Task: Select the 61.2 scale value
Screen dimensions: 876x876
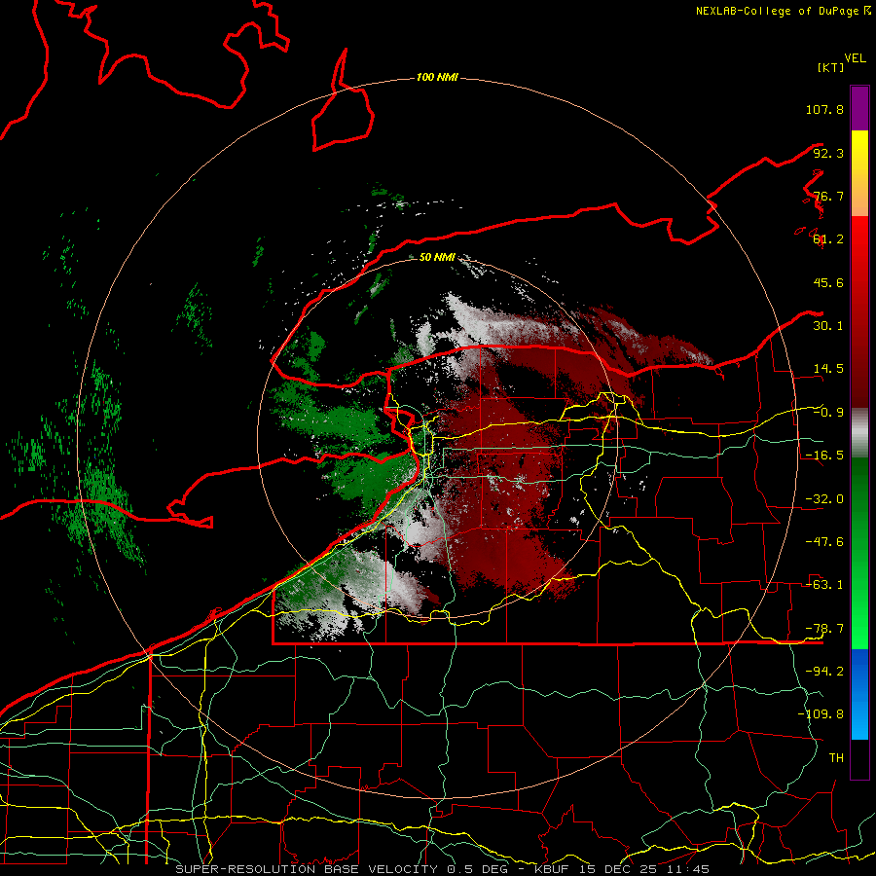Action: click(828, 238)
